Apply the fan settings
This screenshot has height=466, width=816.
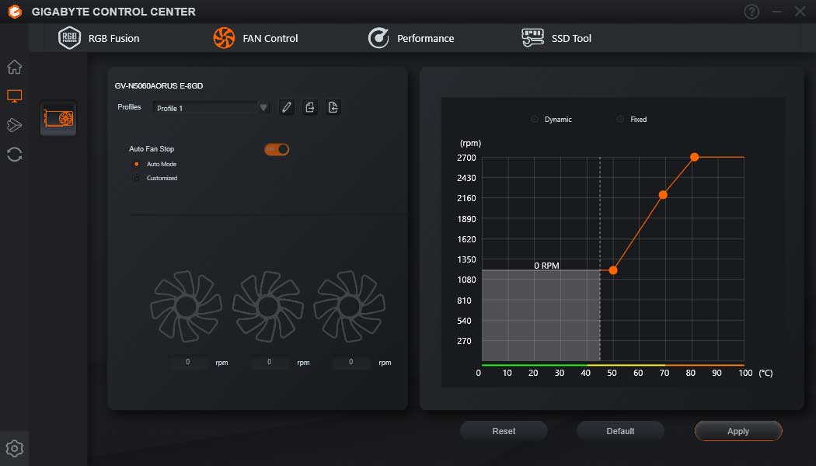(x=737, y=430)
